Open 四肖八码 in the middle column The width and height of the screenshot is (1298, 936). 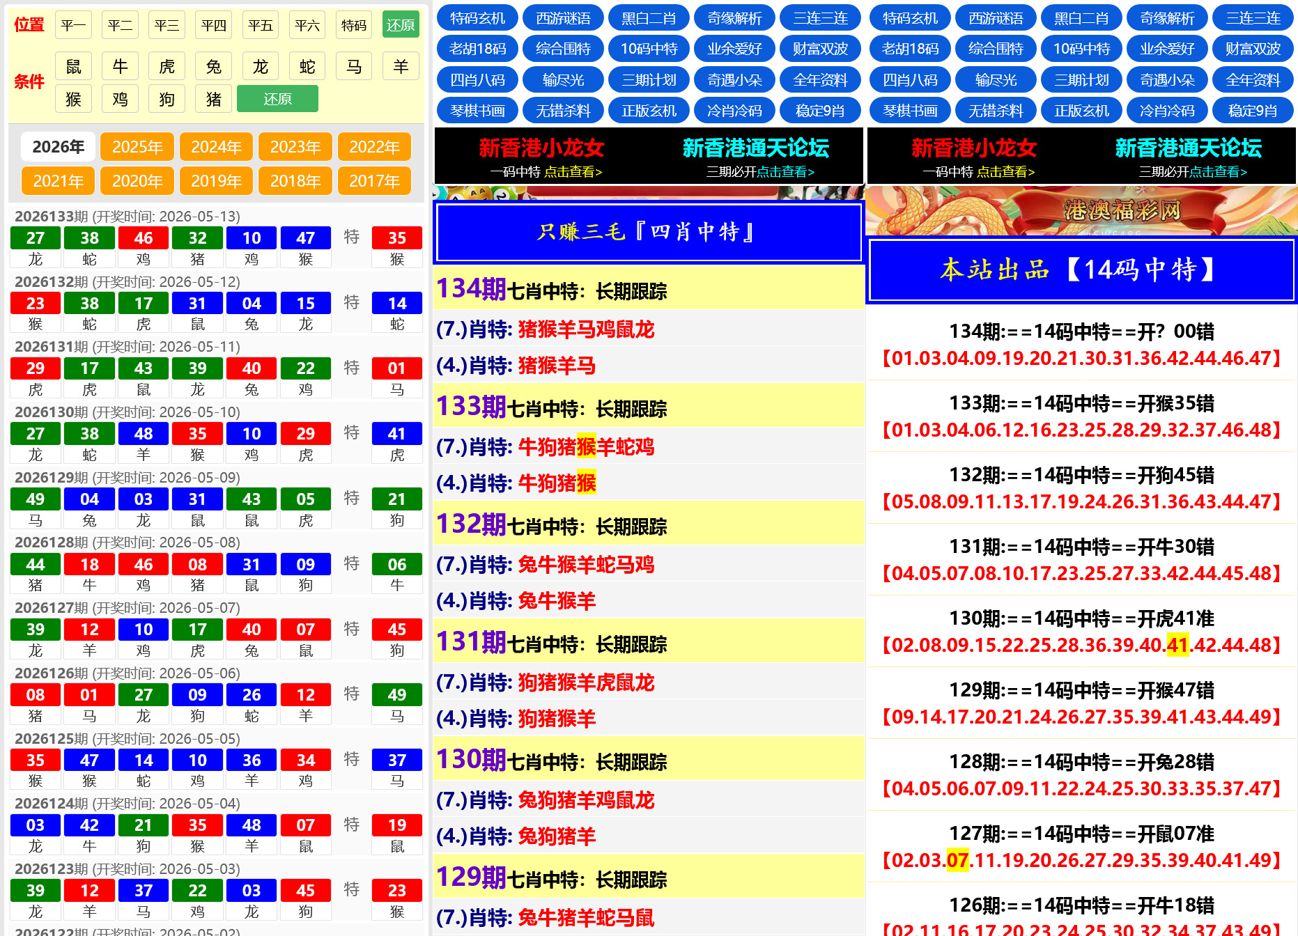[477, 80]
